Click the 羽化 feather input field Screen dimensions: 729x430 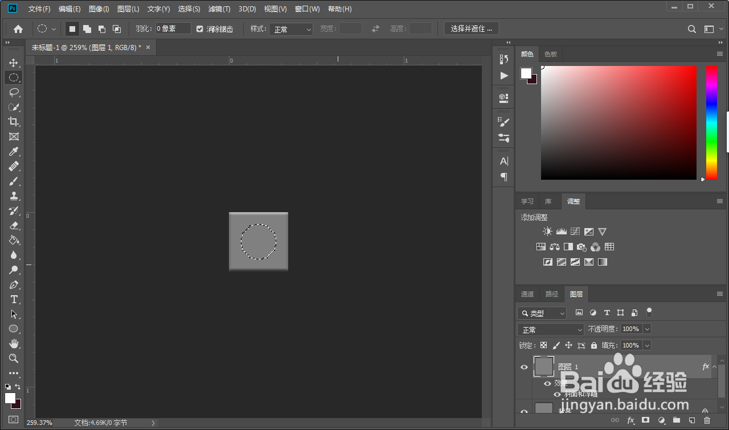tap(173, 28)
